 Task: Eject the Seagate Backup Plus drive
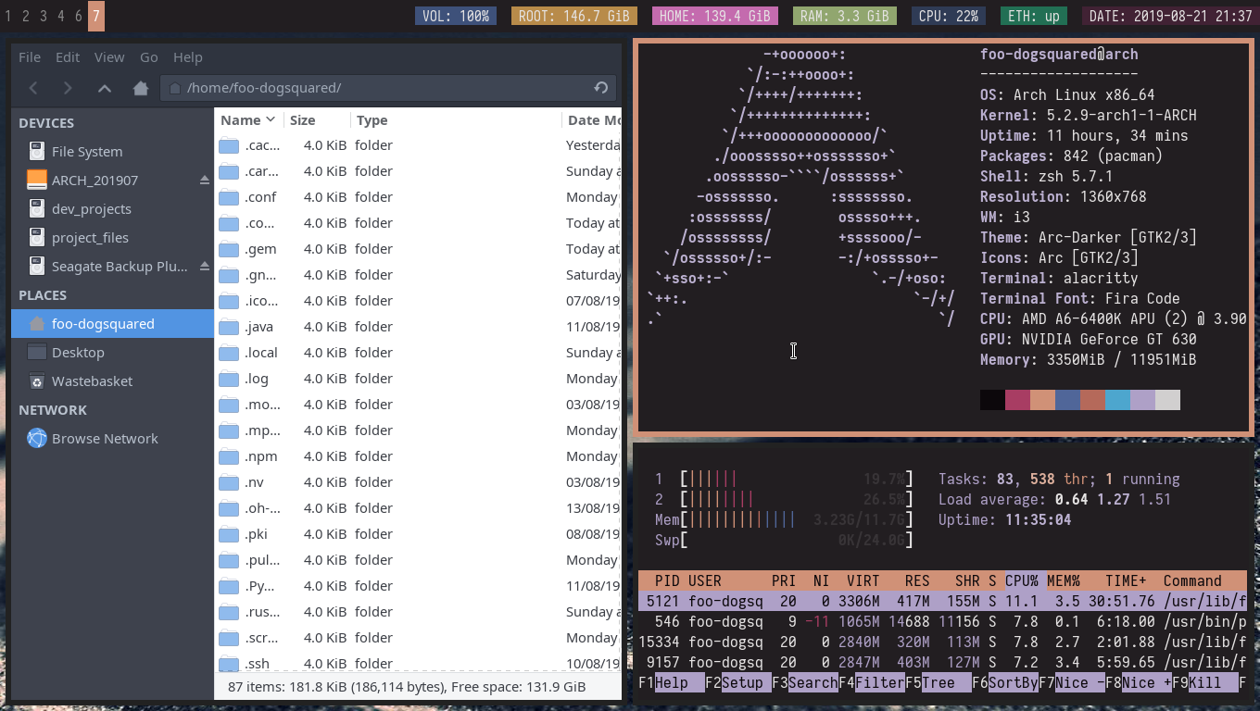(205, 267)
